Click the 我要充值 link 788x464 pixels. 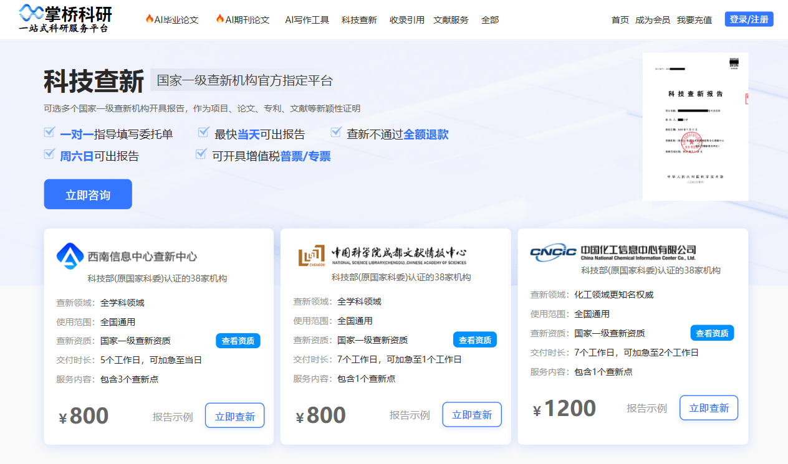pyautogui.click(x=694, y=20)
